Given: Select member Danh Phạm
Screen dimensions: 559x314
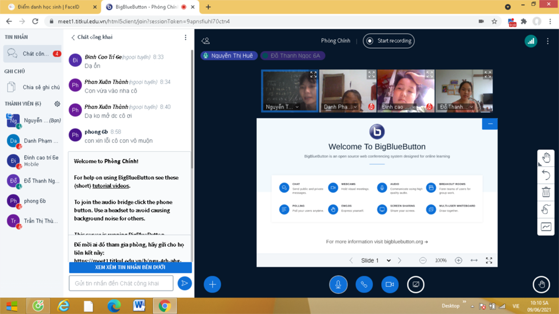Looking at the screenshot, I should click(x=33, y=141).
